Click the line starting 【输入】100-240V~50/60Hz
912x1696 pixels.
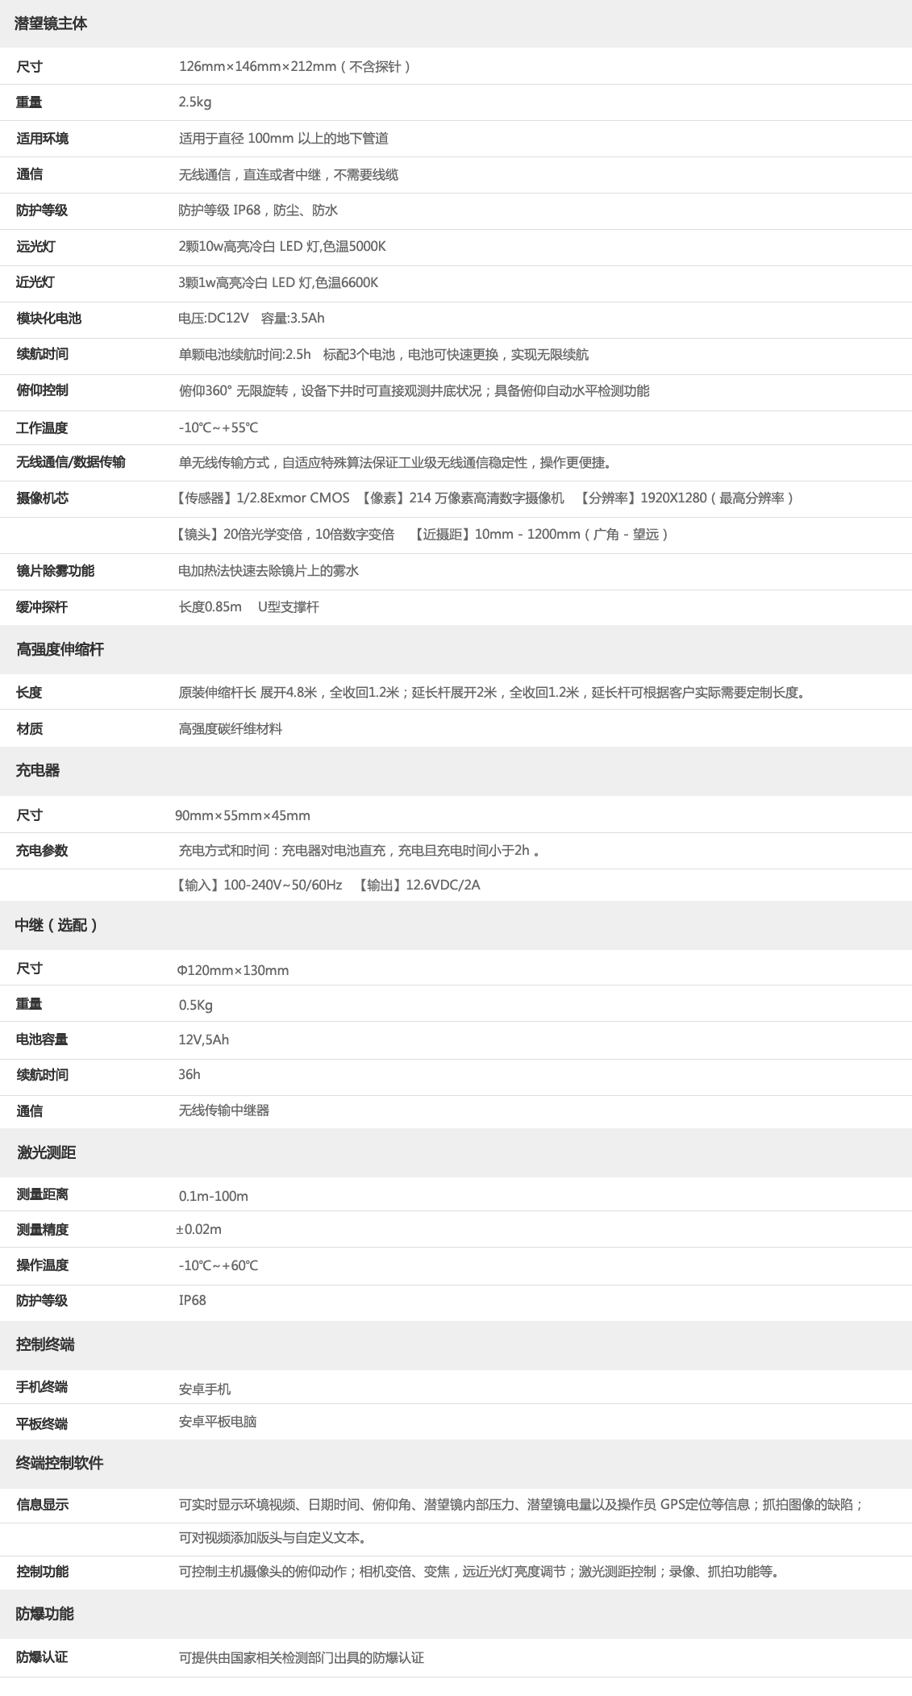[x=327, y=886]
